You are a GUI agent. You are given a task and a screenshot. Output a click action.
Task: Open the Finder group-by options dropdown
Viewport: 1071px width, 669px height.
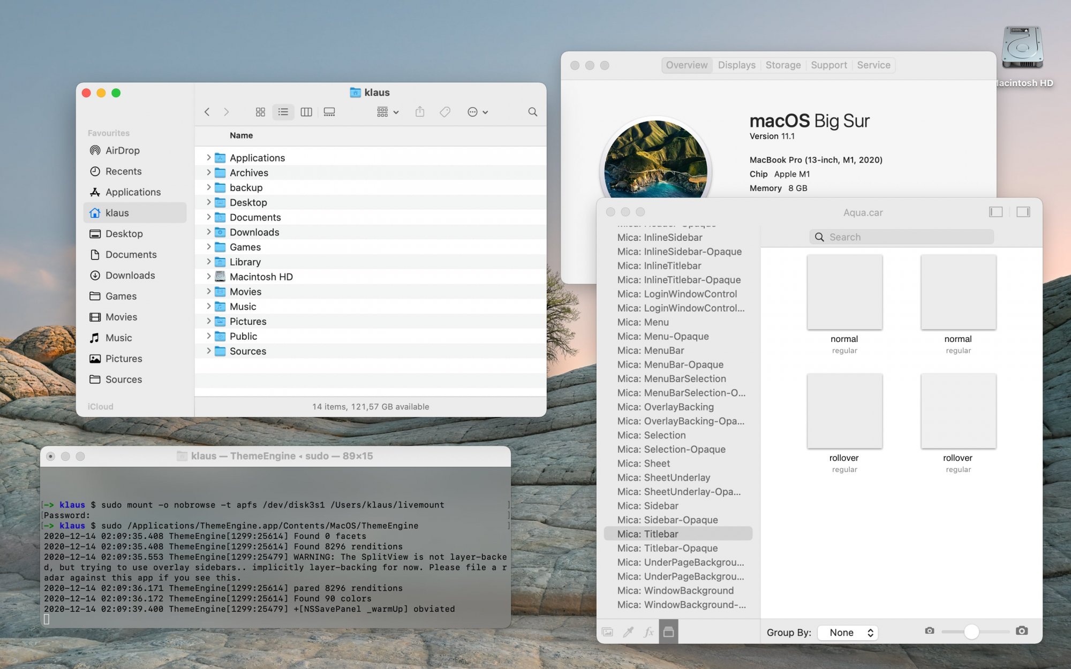(x=388, y=112)
